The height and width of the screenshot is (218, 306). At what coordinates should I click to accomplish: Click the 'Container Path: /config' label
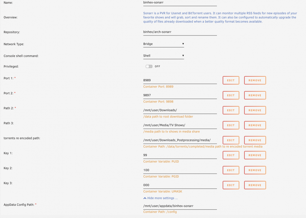160,212
